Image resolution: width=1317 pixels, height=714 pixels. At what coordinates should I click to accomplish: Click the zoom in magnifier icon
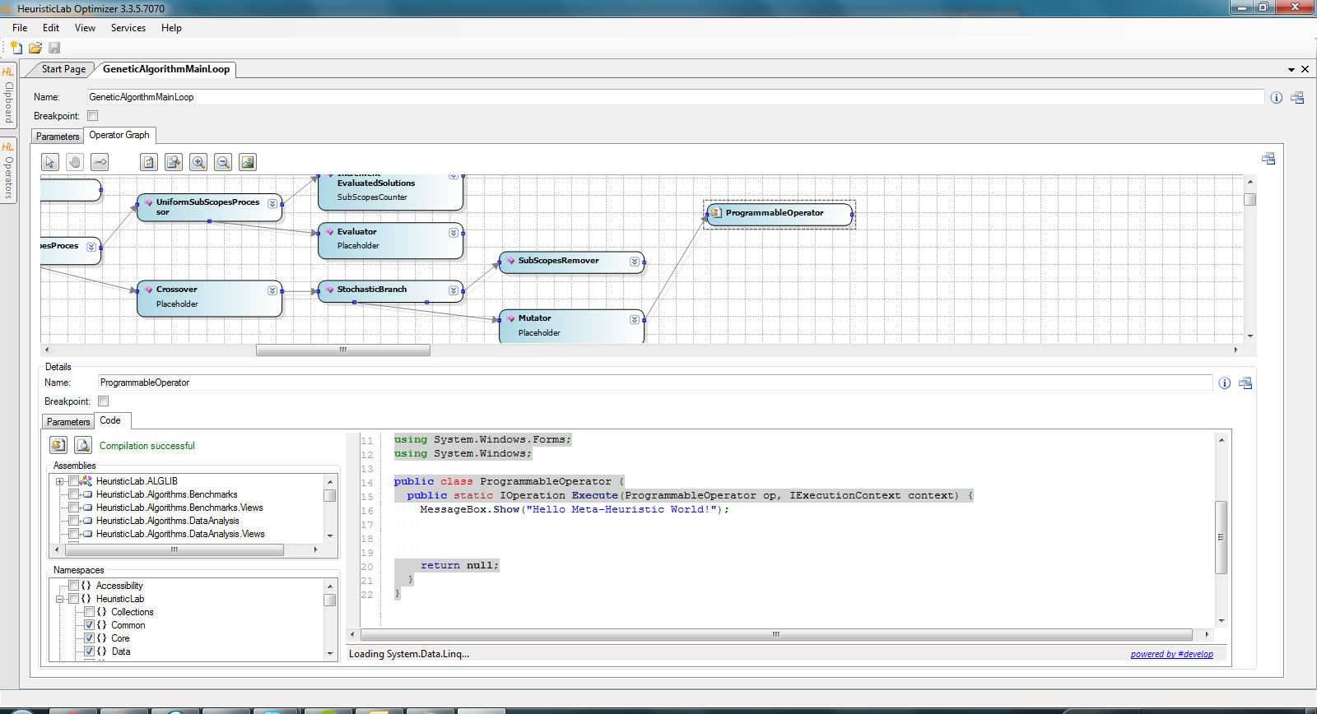point(198,162)
